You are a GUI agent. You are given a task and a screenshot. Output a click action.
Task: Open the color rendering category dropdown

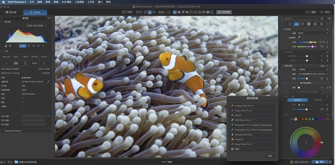point(313,70)
